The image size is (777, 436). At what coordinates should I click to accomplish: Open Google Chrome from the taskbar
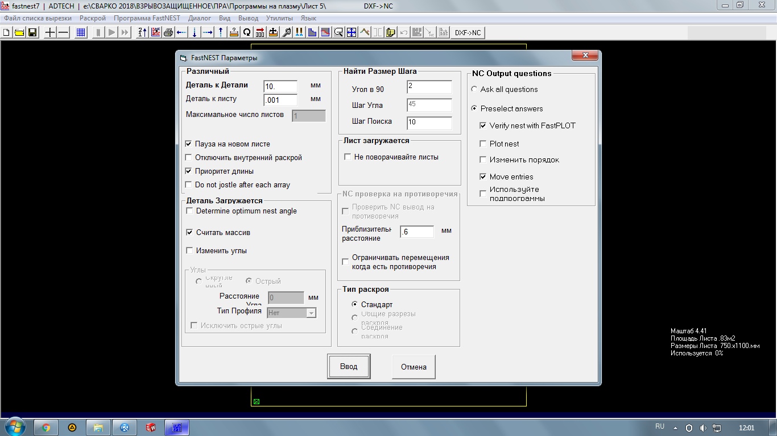click(x=46, y=427)
